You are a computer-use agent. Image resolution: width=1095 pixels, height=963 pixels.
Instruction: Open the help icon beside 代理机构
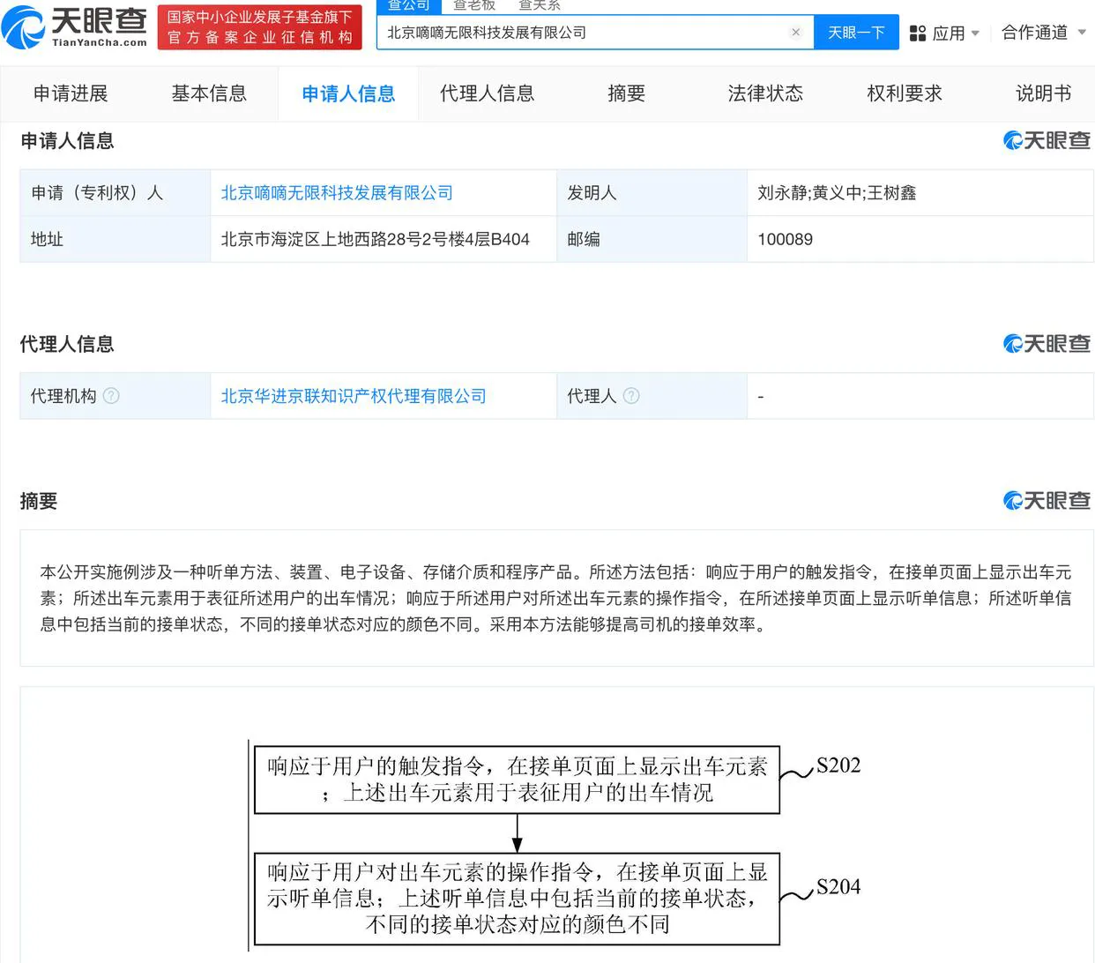[x=111, y=396]
